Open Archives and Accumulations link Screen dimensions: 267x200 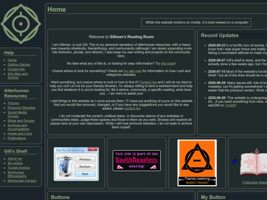(18, 127)
